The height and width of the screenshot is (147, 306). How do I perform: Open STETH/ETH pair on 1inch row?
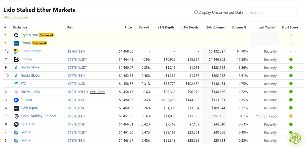[76, 116]
